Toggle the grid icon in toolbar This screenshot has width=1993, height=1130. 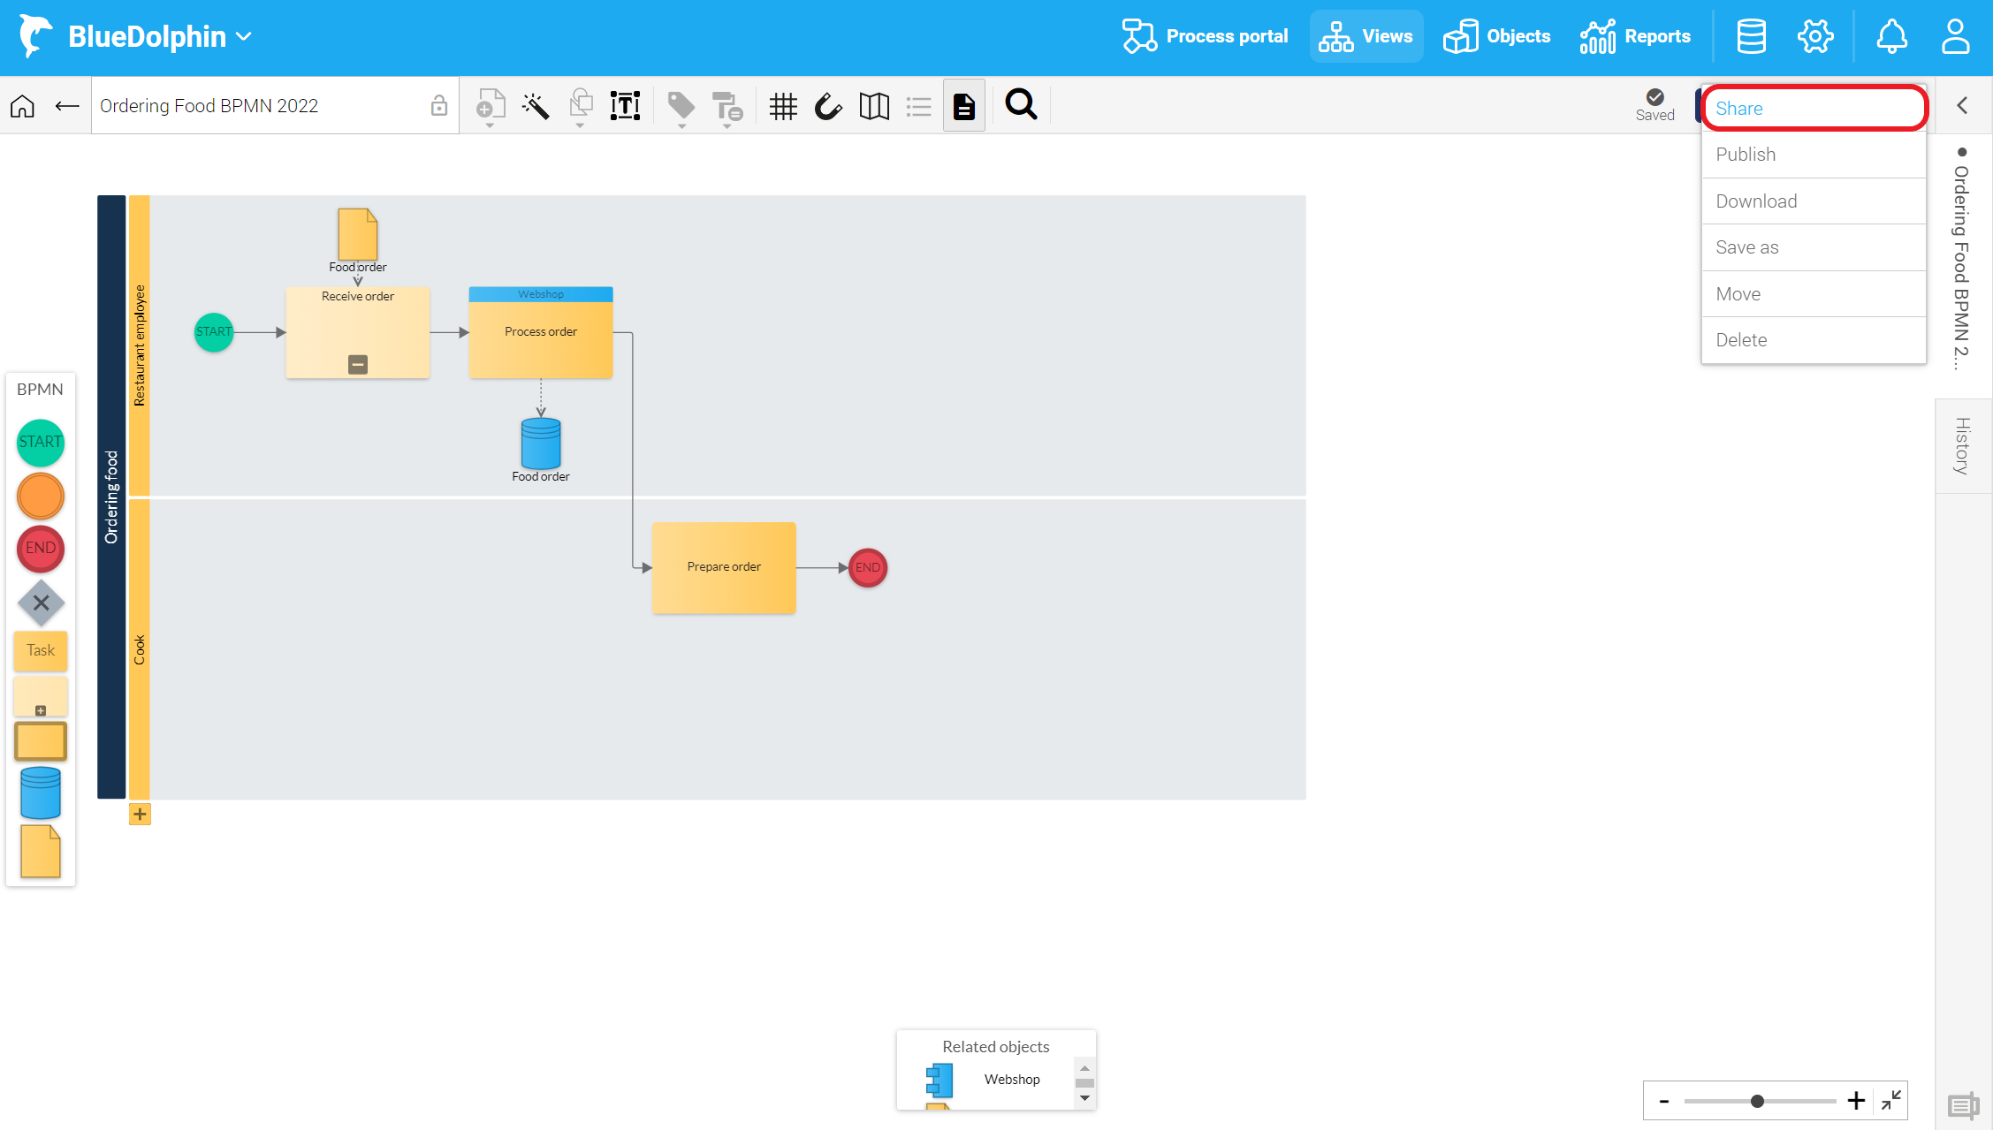783,107
